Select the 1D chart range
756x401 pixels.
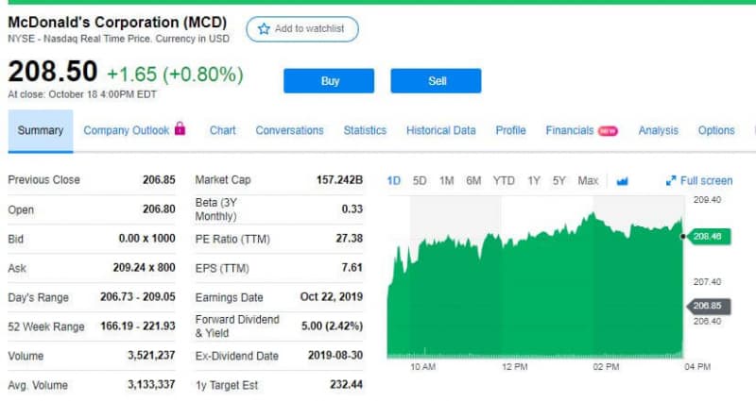(x=394, y=181)
